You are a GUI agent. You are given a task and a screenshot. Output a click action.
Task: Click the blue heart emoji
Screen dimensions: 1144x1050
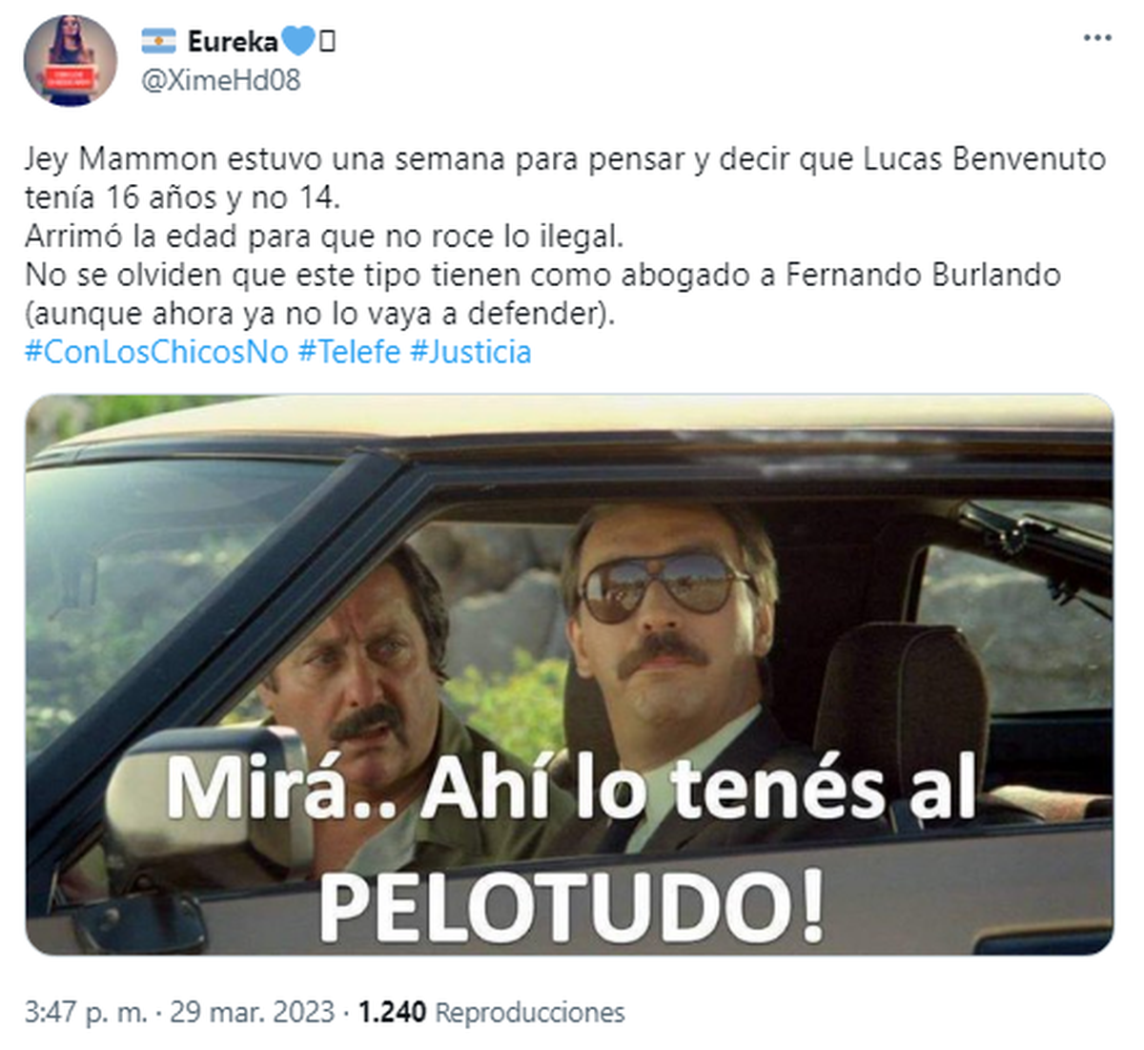click(297, 41)
